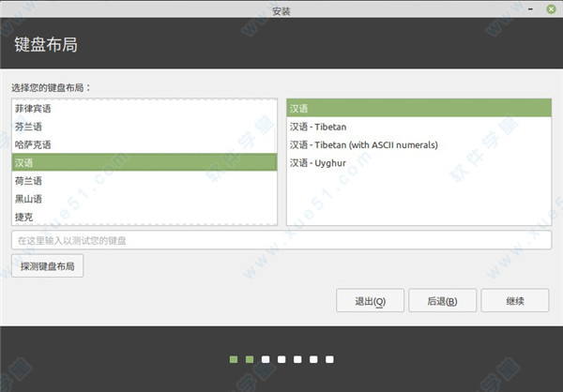
Task: Click the last white progress dot
Action: click(x=329, y=359)
